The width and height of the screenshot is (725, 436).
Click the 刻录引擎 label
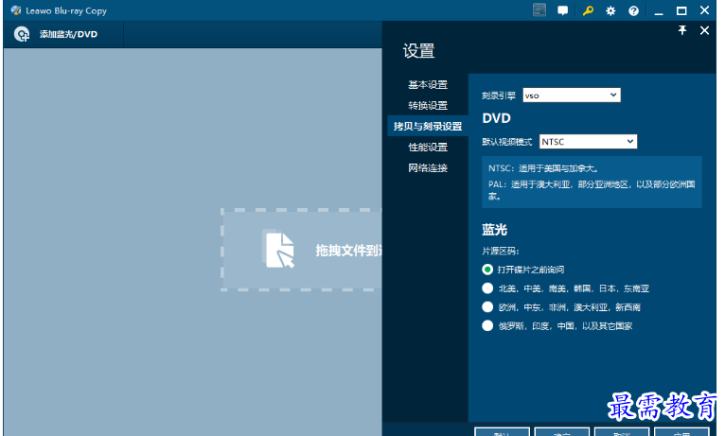[x=499, y=96]
